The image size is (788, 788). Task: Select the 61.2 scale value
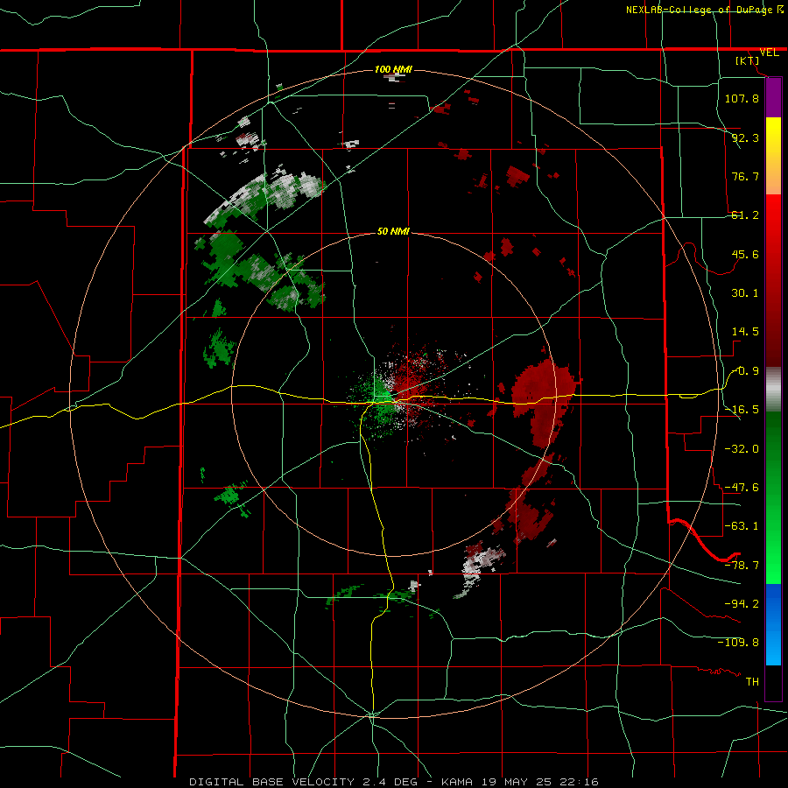(745, 215)
